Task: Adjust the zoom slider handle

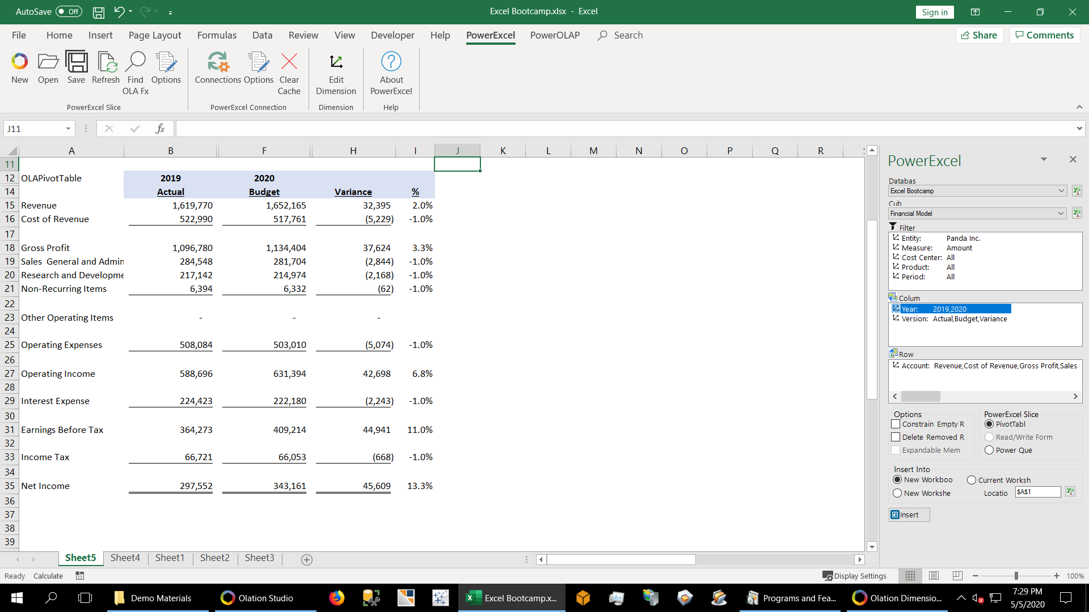Action: [x=1016, y=576]
